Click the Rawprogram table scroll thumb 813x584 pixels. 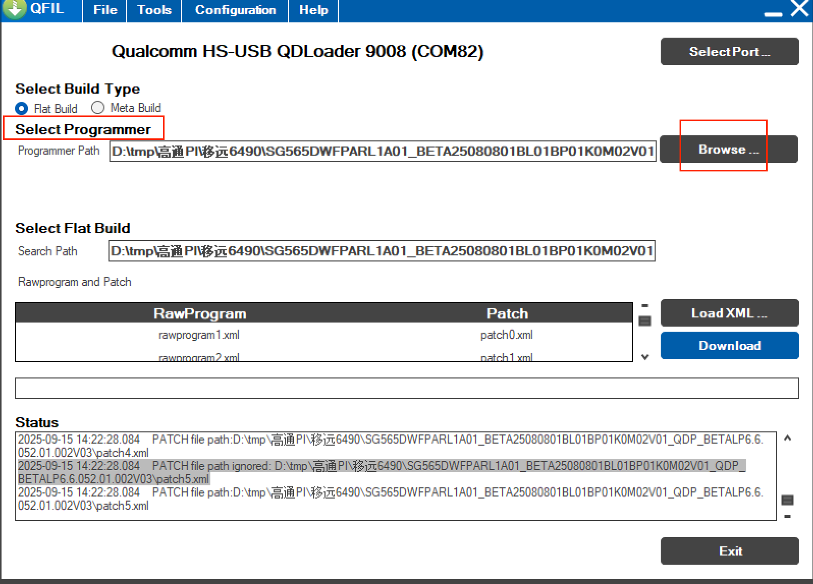pos(645,321)
